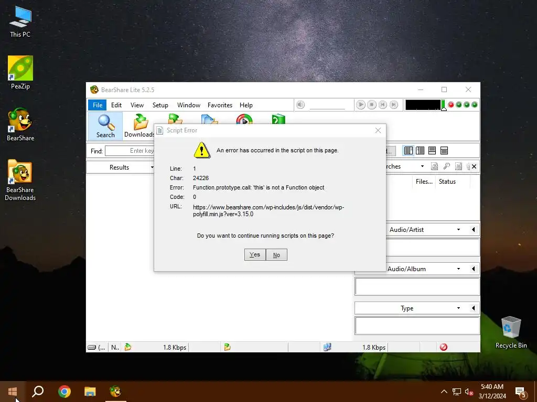
Task: Click the middle folder icon in status bar
Action: click(x=228, y=347)
